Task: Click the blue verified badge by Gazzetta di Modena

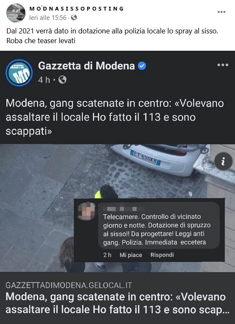Action: pyautogui.click(x=142, y=66)
